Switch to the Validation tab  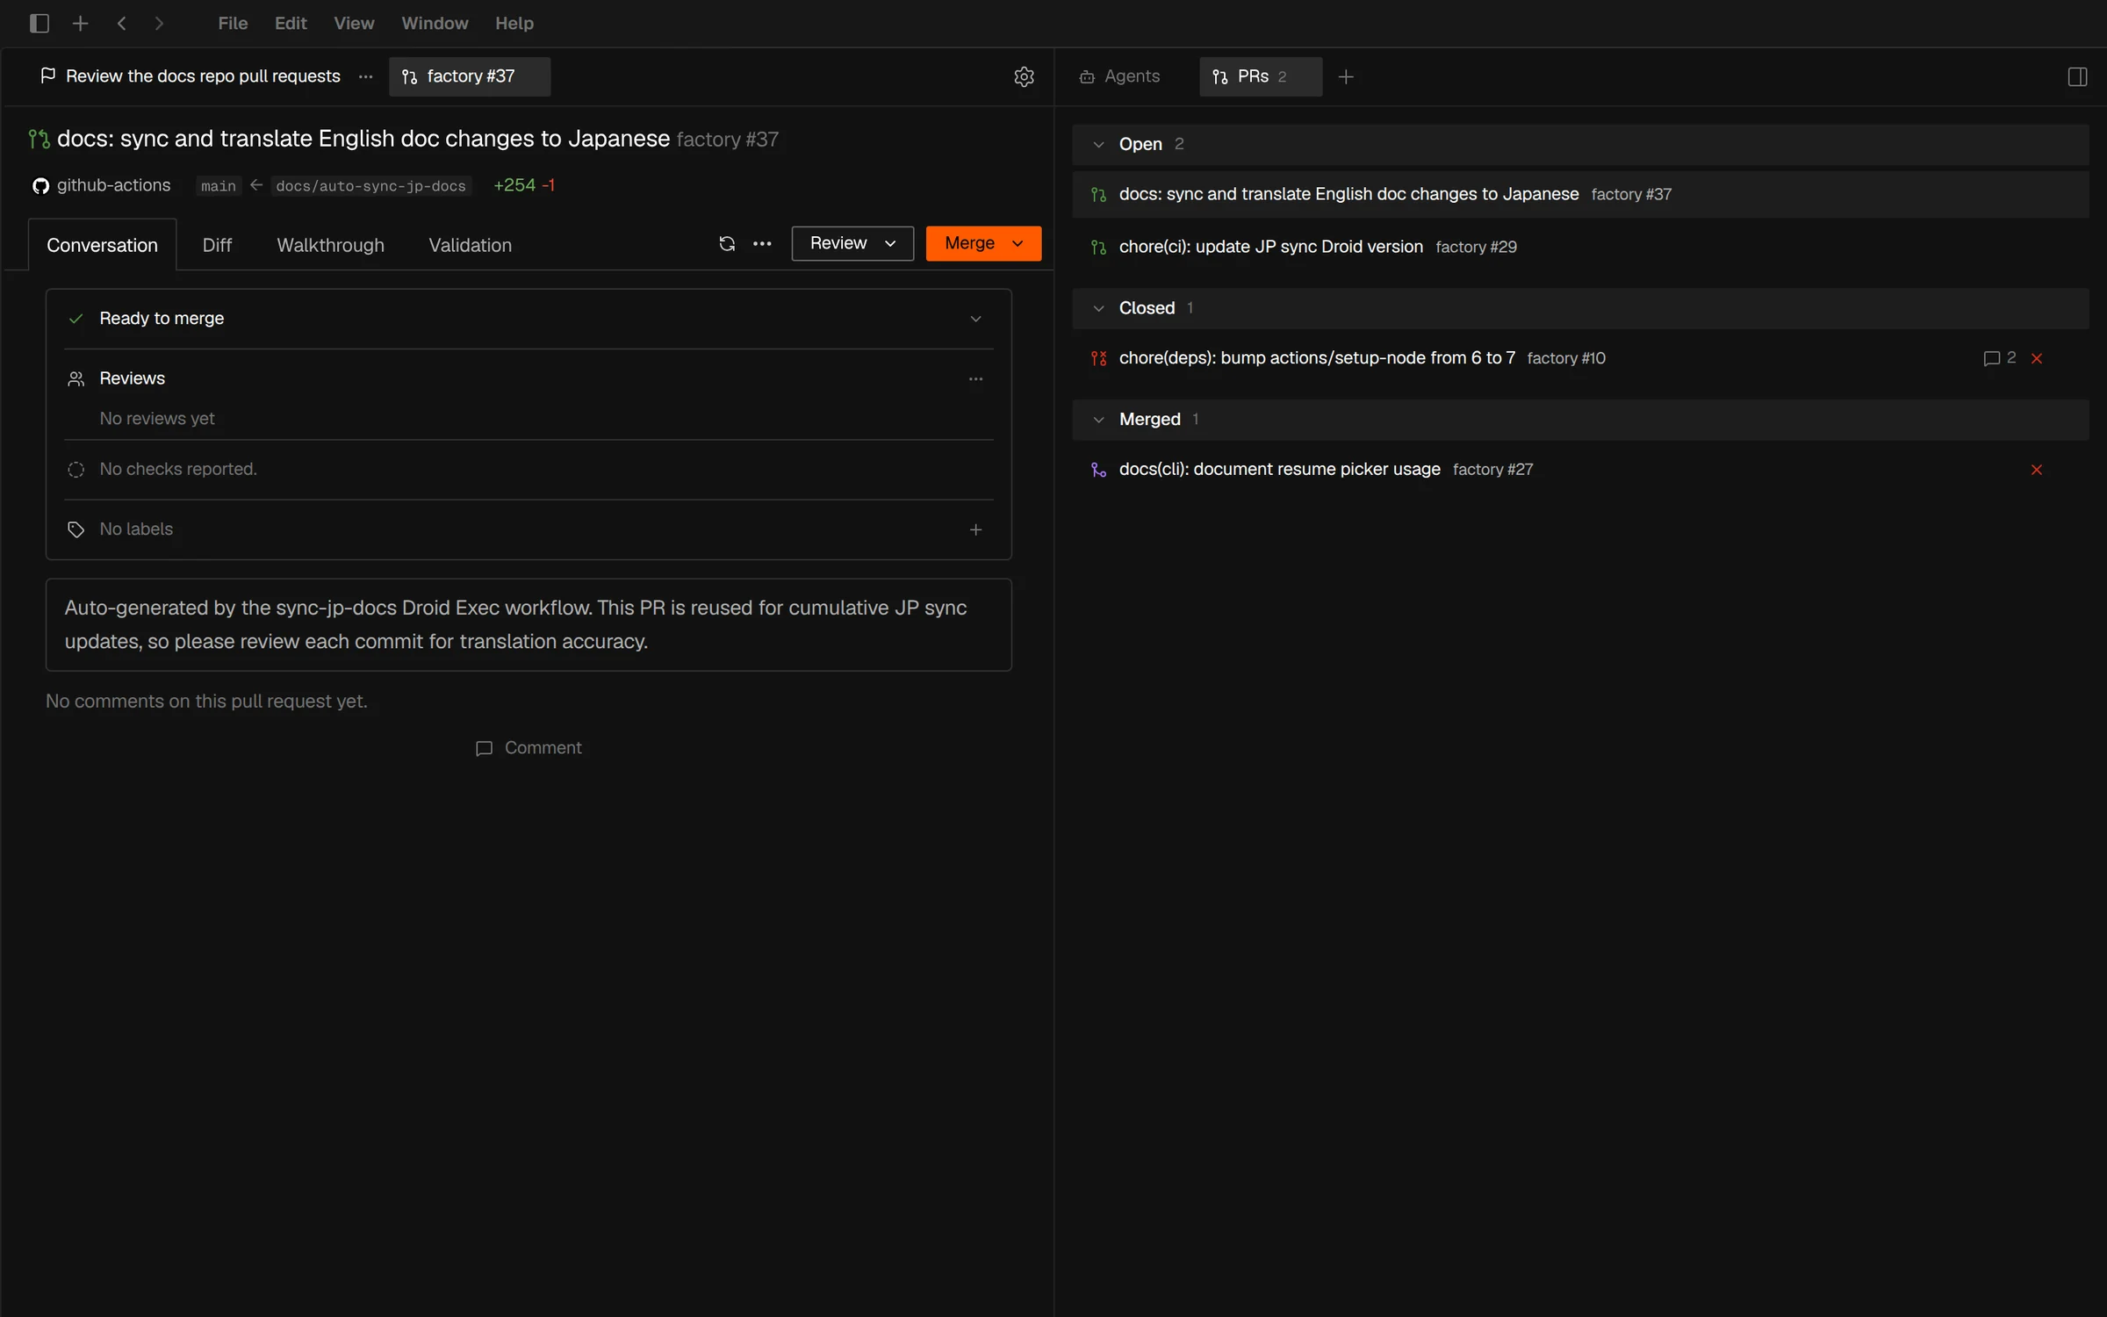click(470, 245)
